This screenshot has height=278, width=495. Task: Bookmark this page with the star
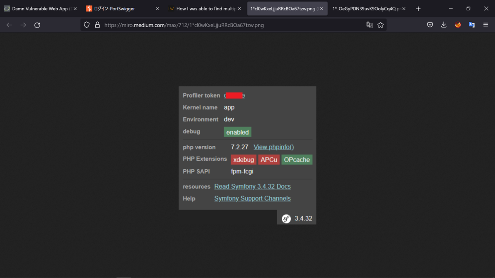[x=380, y=25]
